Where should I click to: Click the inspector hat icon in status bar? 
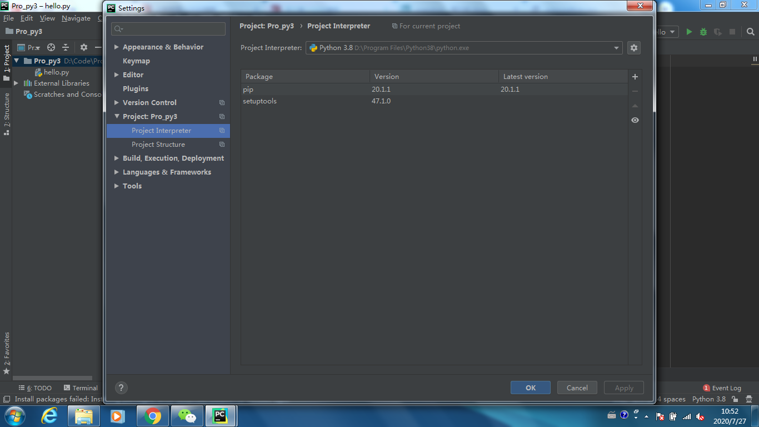tap(748, 399)
